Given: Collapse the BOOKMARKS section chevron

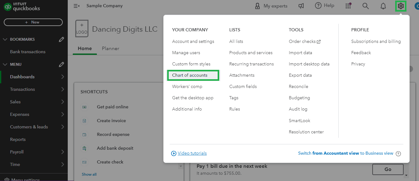Looking at the screenshot, I should tap(5, 39).
